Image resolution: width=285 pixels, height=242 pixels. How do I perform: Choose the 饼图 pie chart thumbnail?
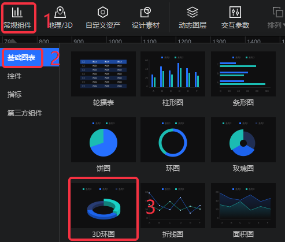coord(103,140)
